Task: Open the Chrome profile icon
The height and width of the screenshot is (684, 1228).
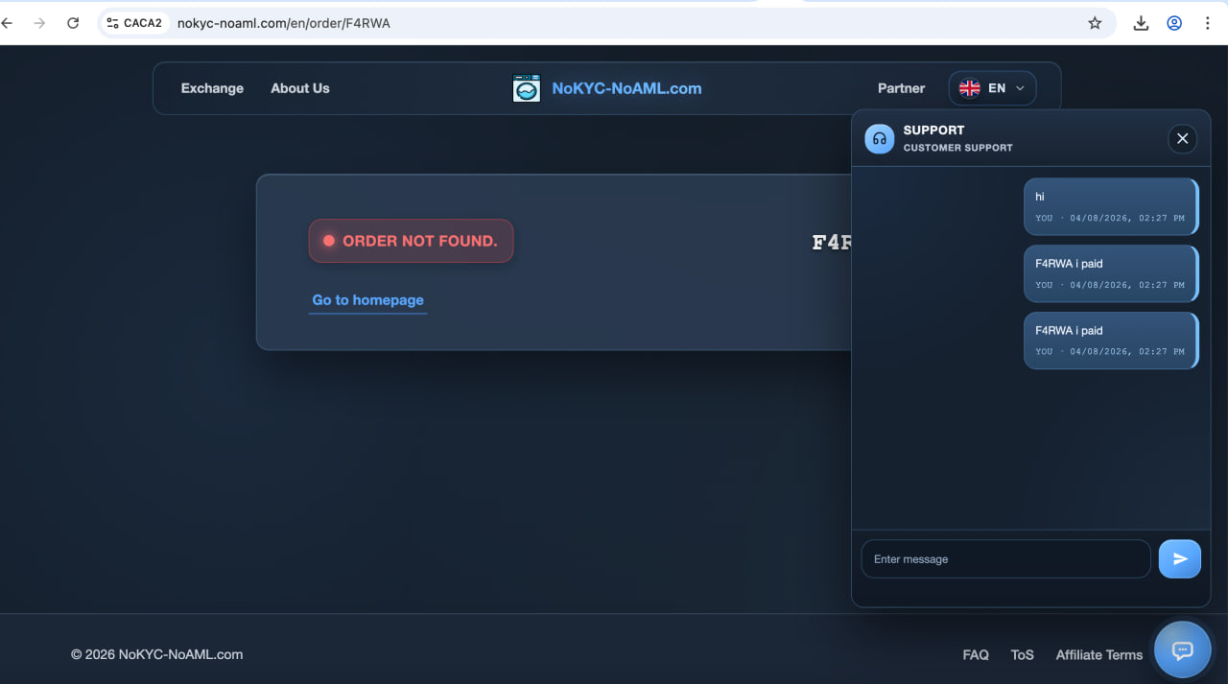Action: [x=1174, y=23]
